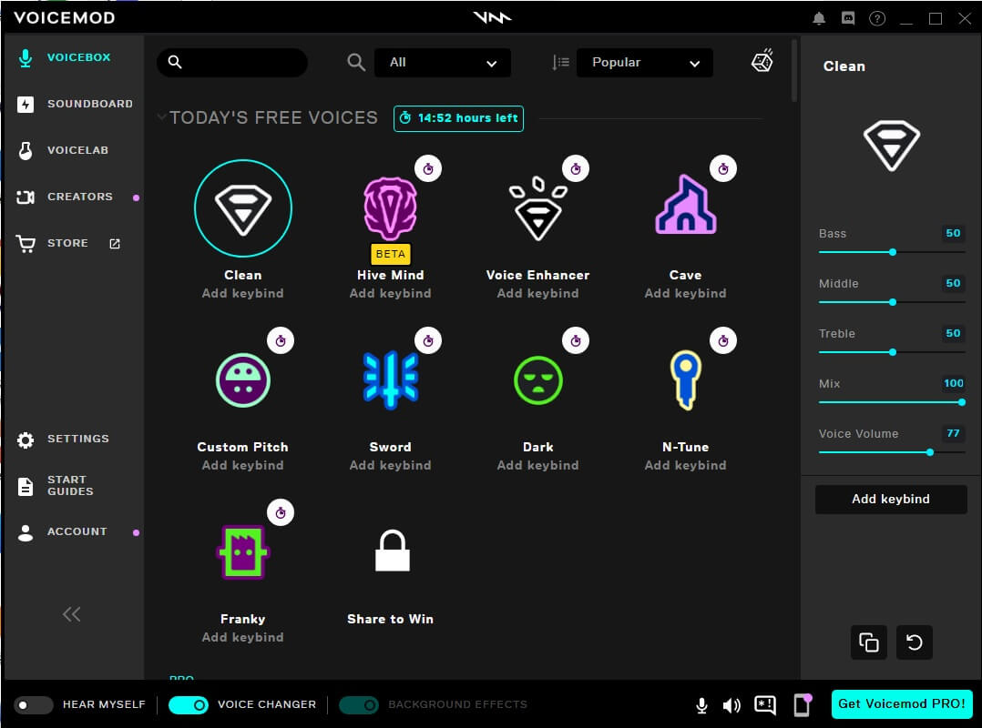The height and width of the screenshot is (728, 982).
Task: Choose the Hive Mind voice icon
Action: pos(390,209)
